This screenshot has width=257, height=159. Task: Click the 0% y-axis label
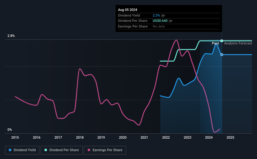(10, 130)
